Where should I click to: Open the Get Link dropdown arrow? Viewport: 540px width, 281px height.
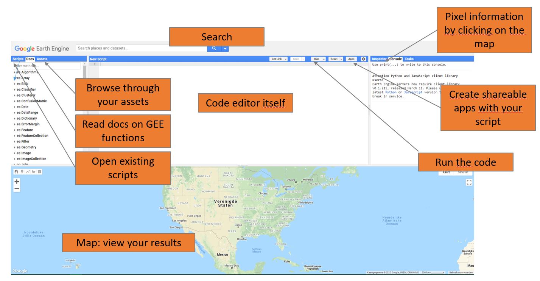285,59
